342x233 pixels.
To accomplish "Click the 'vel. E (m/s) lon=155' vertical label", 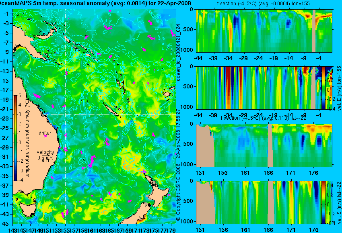I will [339, 89].
